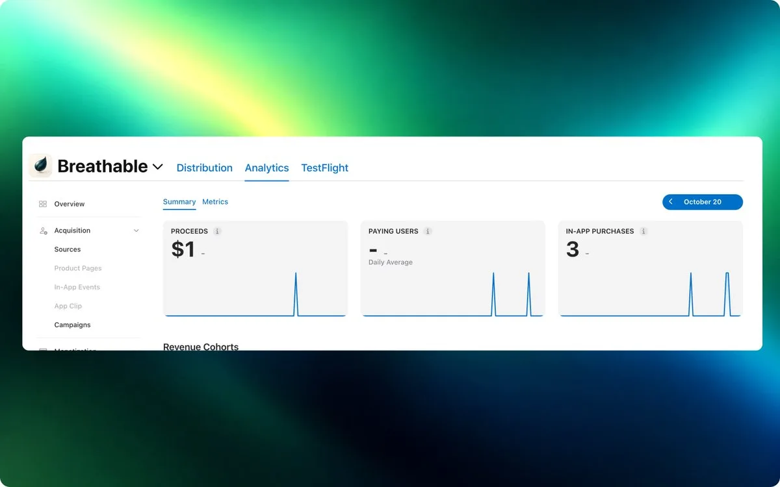
Task: Show the Summary sub-tab
Action: click(179, 202)
